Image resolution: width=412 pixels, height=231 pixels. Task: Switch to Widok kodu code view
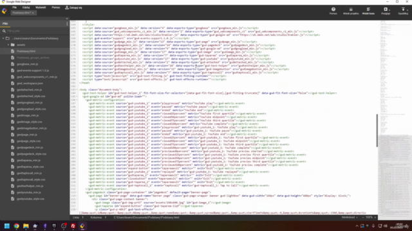point(368,11)
